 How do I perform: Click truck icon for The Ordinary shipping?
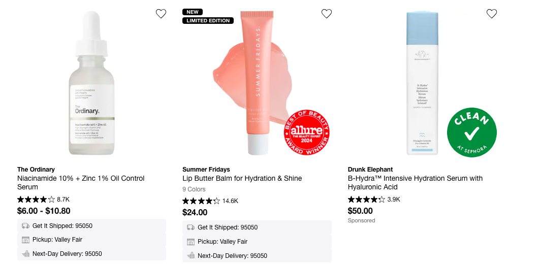pos(25,226)
